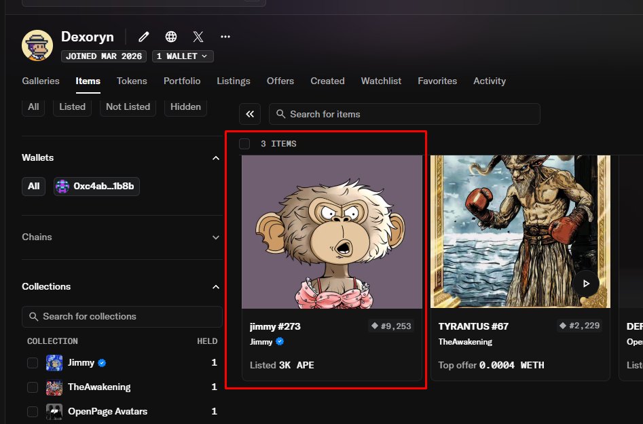Open the jimmy #273 item title
This screenshot has width=643, height=424.
point(275,326)
